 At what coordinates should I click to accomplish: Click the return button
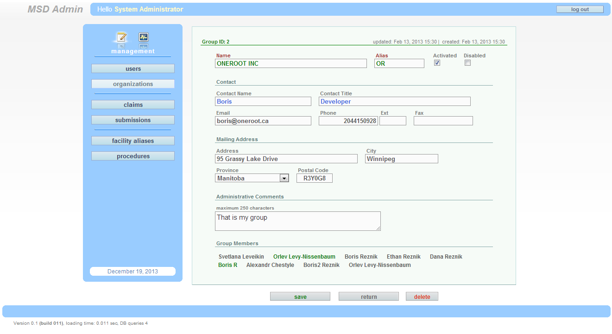click(369, 297)
